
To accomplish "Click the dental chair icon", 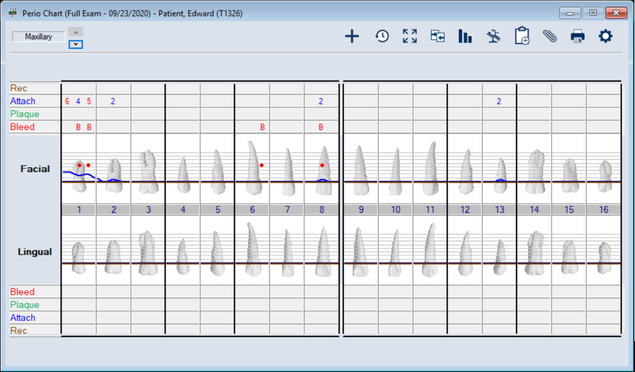I will click(x=493, y=36).
